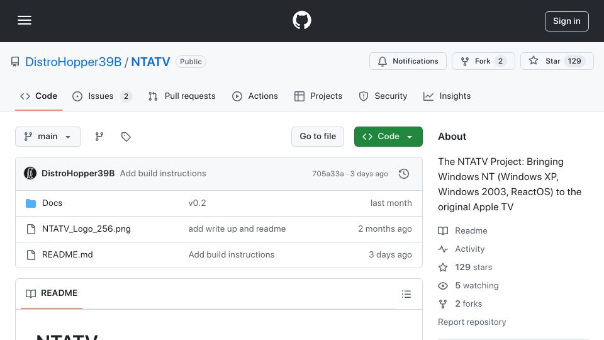Click Issues count badge 2
The width and height of the screenshot is (604, 340).
tap(126, 96)
